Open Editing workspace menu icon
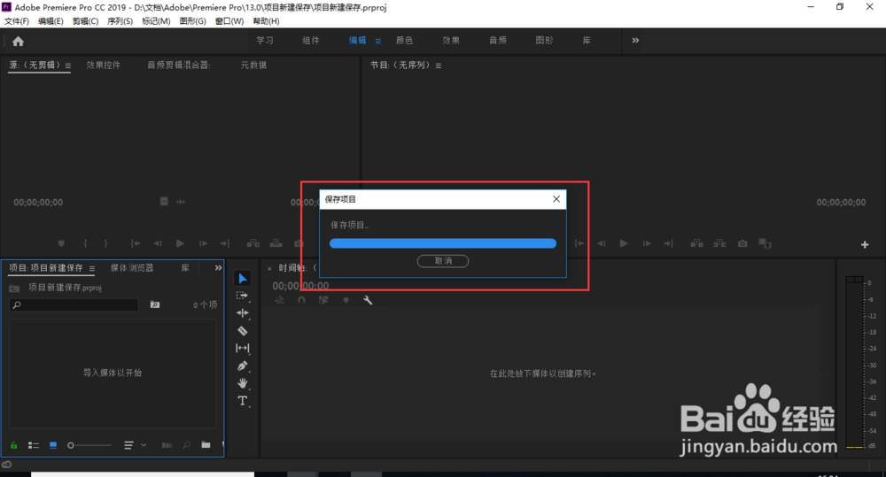 pos(378,42)
